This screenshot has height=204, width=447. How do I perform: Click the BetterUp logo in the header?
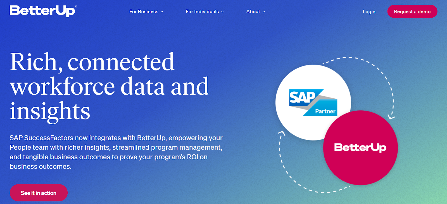(42, 11)
